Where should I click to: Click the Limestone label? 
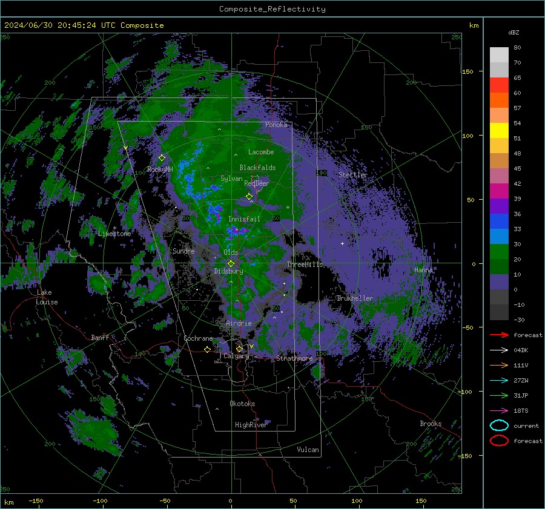point(114,234)
